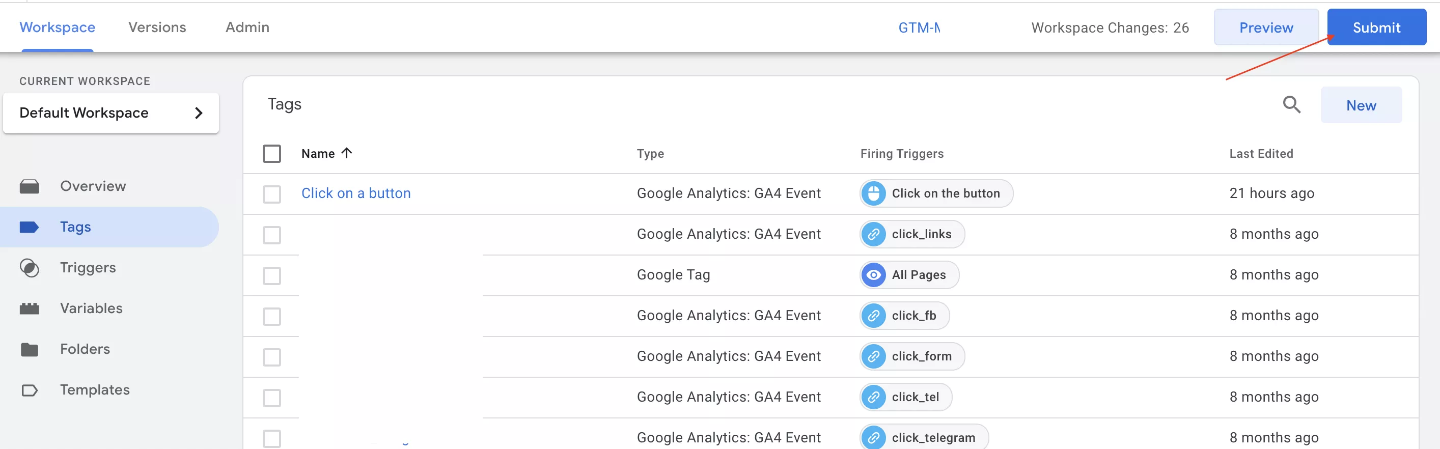Click the eye icon of All Pages trigger
Image resolution: width=1440 pixels, height=449 pixels.
pyautogui.click(x=873, y=275)
